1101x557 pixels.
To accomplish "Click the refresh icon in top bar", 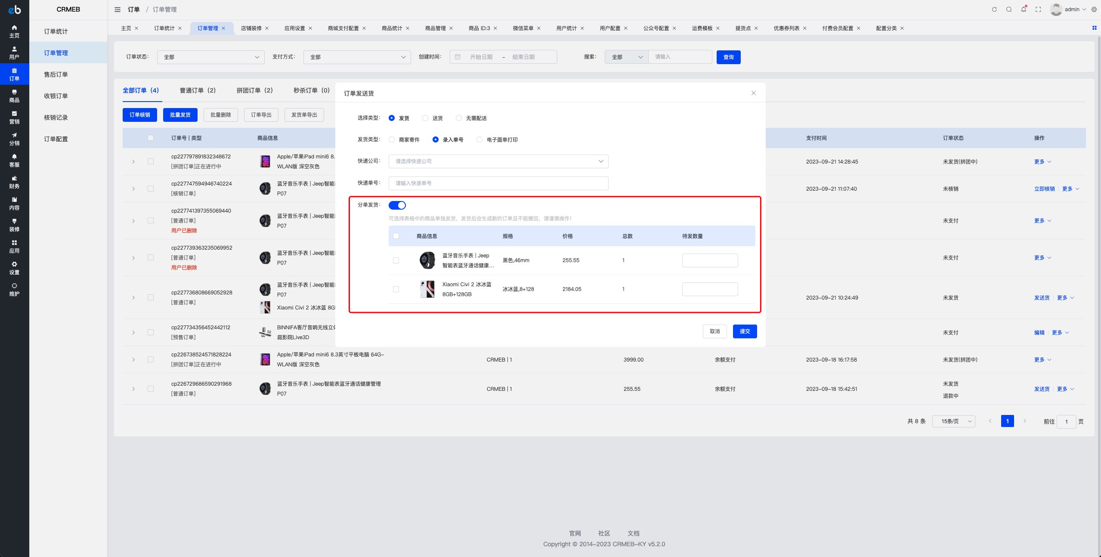I will coord(994,9).
